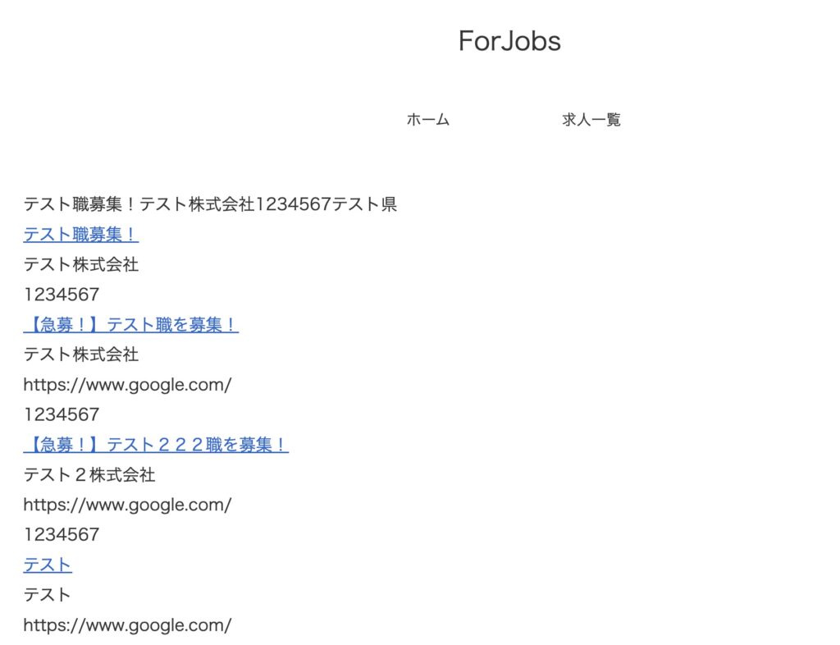Viewport: 840px width, 645px height.
Task: Go to the ホーム navigation item
Action: [427, 120]
